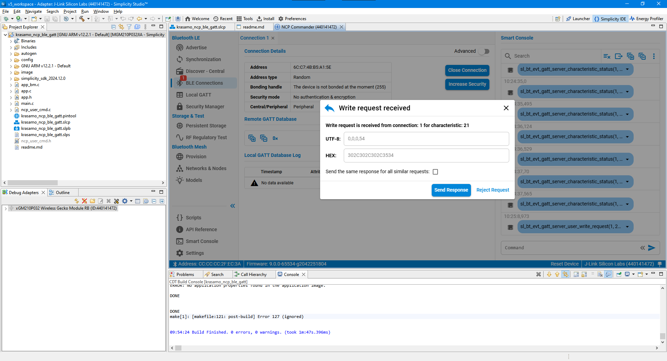Viewport: 667px width, 361px height.
Task: Open Discover - Central section
Action: click(205, 71)
